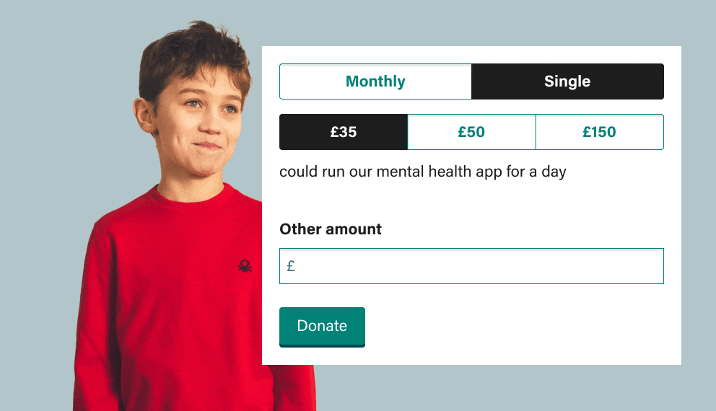Screen dimensions: 716x411
Task: Select the Single donation option
Action: [x=567, y=81]
